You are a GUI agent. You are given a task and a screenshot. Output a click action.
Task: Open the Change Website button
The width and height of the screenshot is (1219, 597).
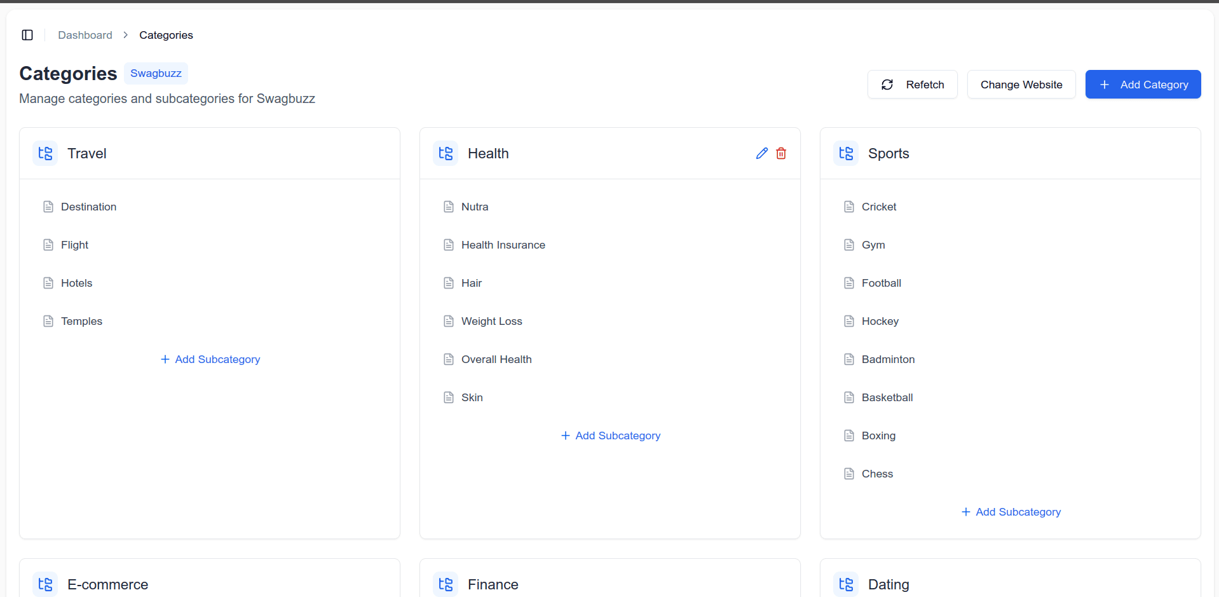tap(1021, 85)
